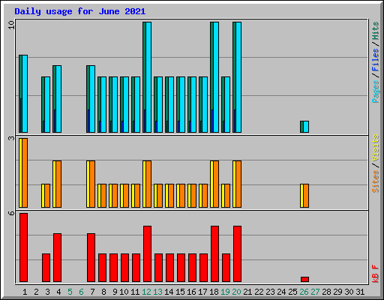Click the orange sites bar for day 4
Viewport: 384px width, 300px height.
pyautogui.click(x=58, y=184)
